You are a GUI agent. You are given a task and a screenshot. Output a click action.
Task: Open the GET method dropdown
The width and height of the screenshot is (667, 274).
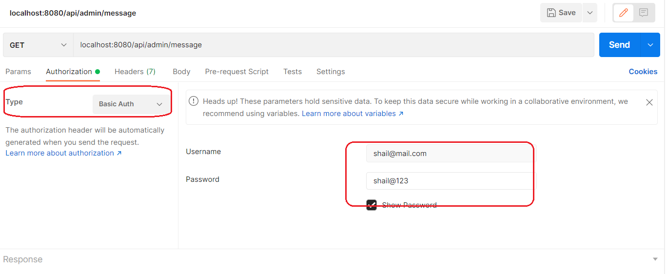(38, 45)
